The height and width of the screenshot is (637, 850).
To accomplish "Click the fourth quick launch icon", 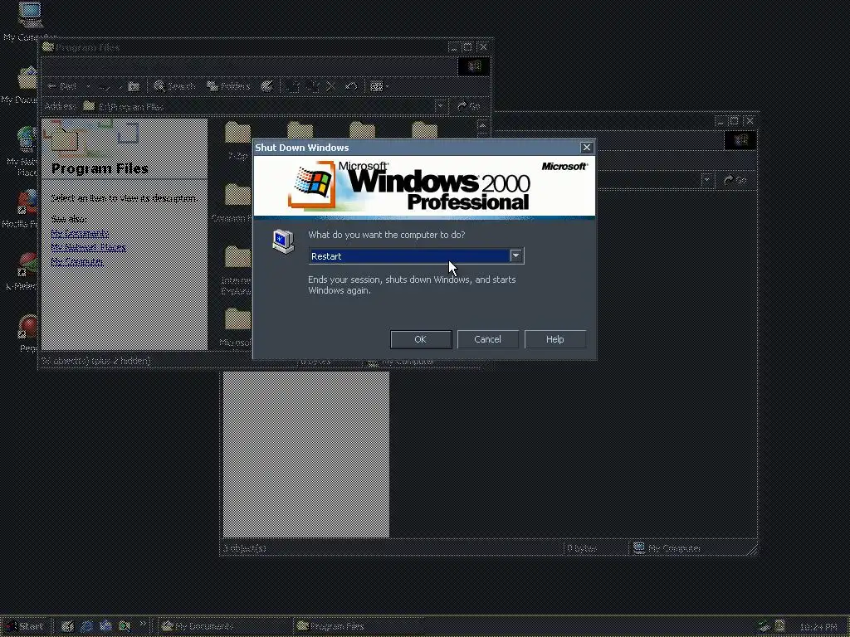I will [x=125, y=626].
